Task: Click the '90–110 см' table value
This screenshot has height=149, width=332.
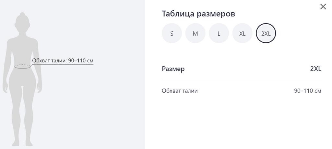Action: pyautogui.click(x=307, y=91)
